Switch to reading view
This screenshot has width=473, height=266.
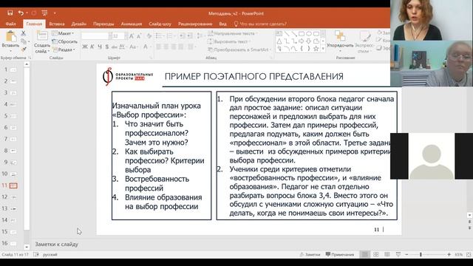click(387, 254)
